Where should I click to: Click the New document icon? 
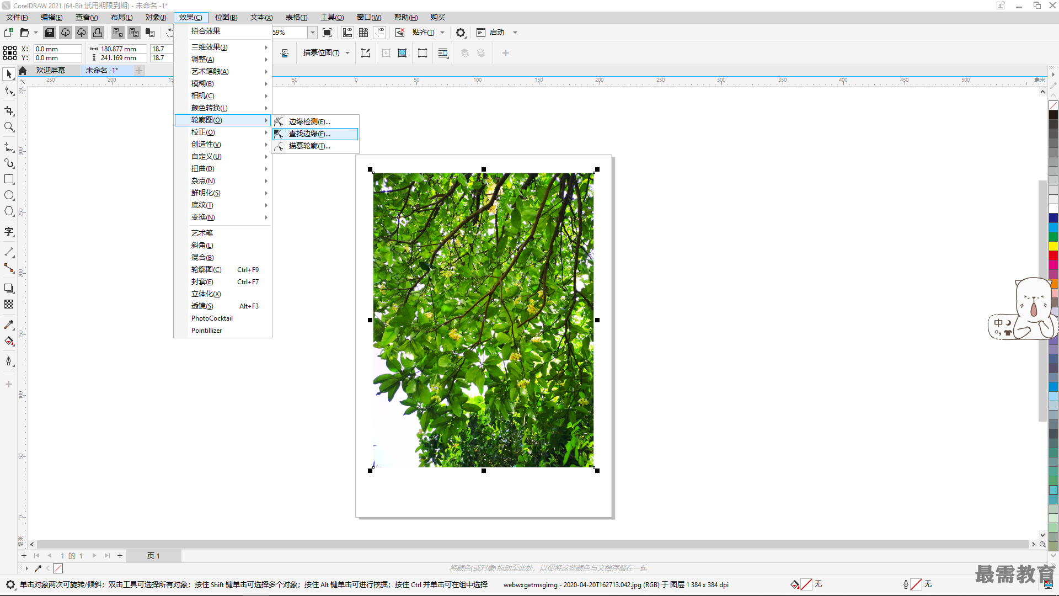tap(9, 33)
